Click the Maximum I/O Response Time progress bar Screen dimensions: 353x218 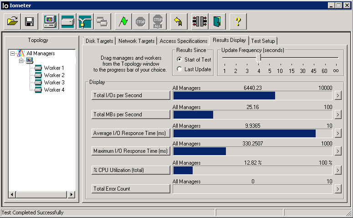pyautogui.click(x=252, y=151)
